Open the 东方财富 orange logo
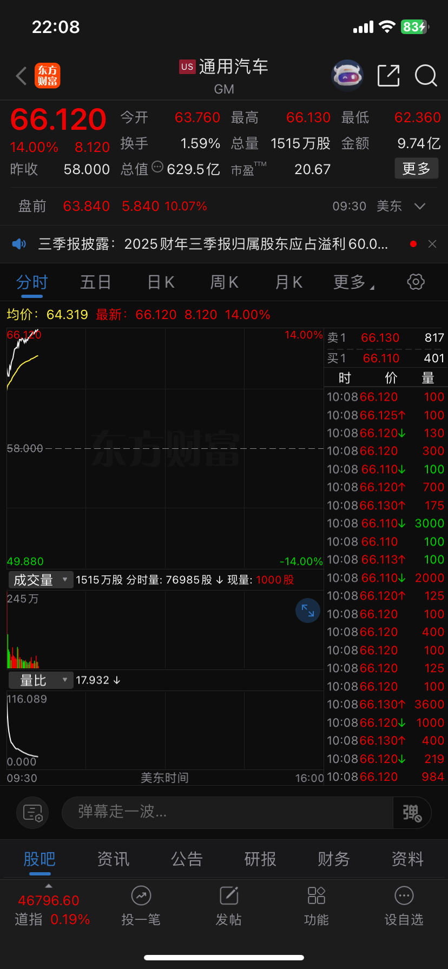 point(48,76)
